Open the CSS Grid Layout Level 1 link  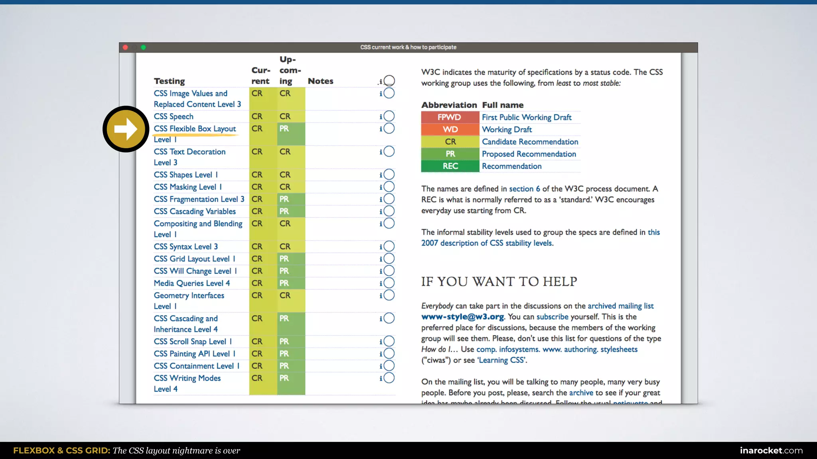pyautogui.click(x=194, y=259)
